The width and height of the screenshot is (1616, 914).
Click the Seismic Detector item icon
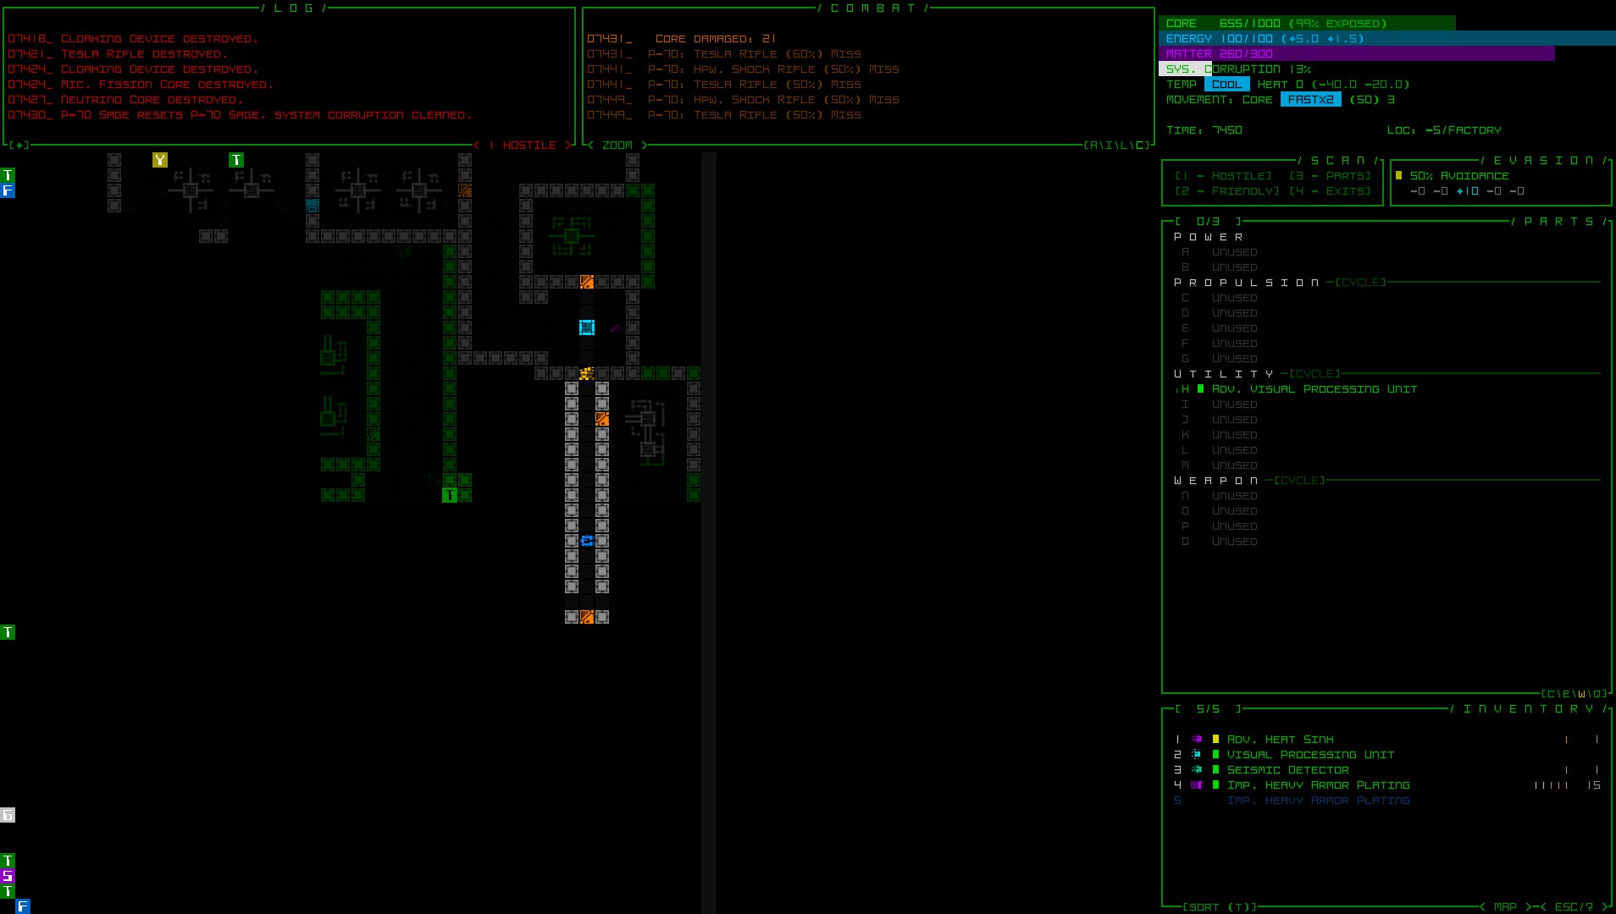pyautogui.click(x=1197, y=769)
